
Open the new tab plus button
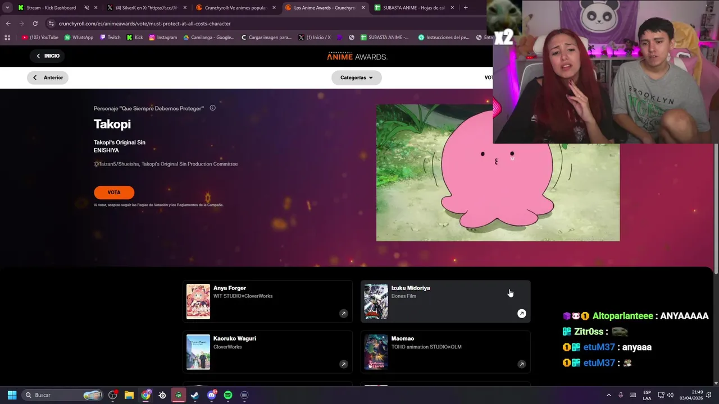466,8
